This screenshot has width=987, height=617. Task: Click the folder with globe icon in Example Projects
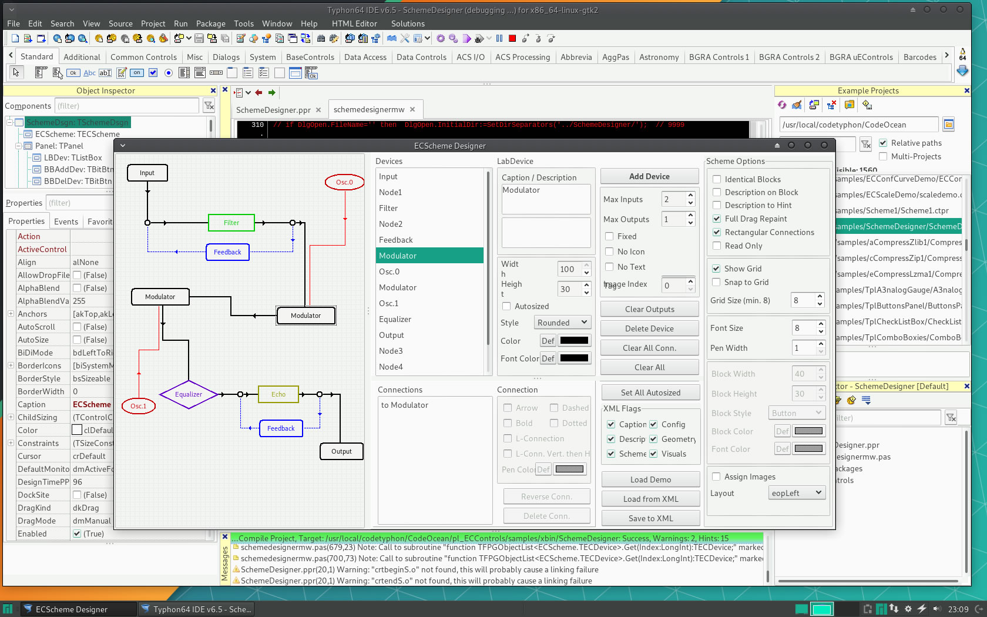[849, 105]
